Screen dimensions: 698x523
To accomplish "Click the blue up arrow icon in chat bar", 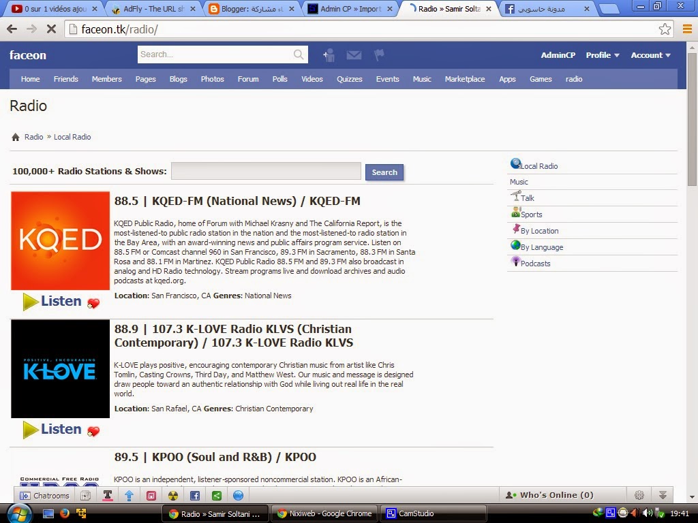I will tap(129, 496).
